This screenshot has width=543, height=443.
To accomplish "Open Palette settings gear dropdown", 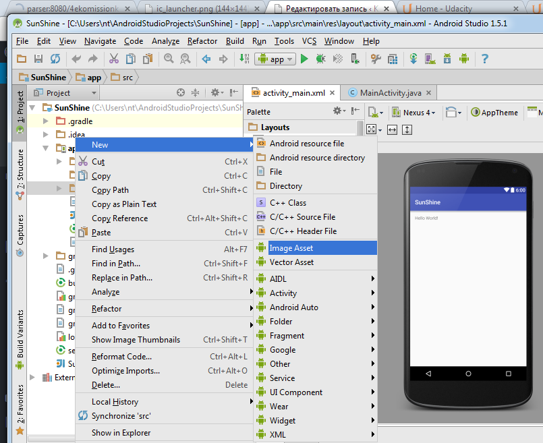I will (x=339, y=111).
